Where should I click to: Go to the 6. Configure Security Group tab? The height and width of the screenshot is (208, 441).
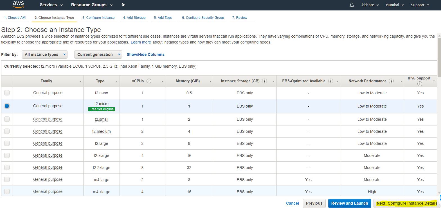203,18
